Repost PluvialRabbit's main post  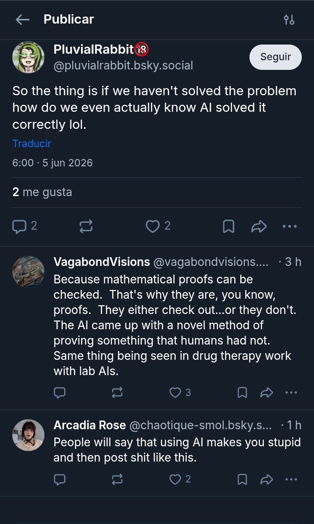pos(86,226)
